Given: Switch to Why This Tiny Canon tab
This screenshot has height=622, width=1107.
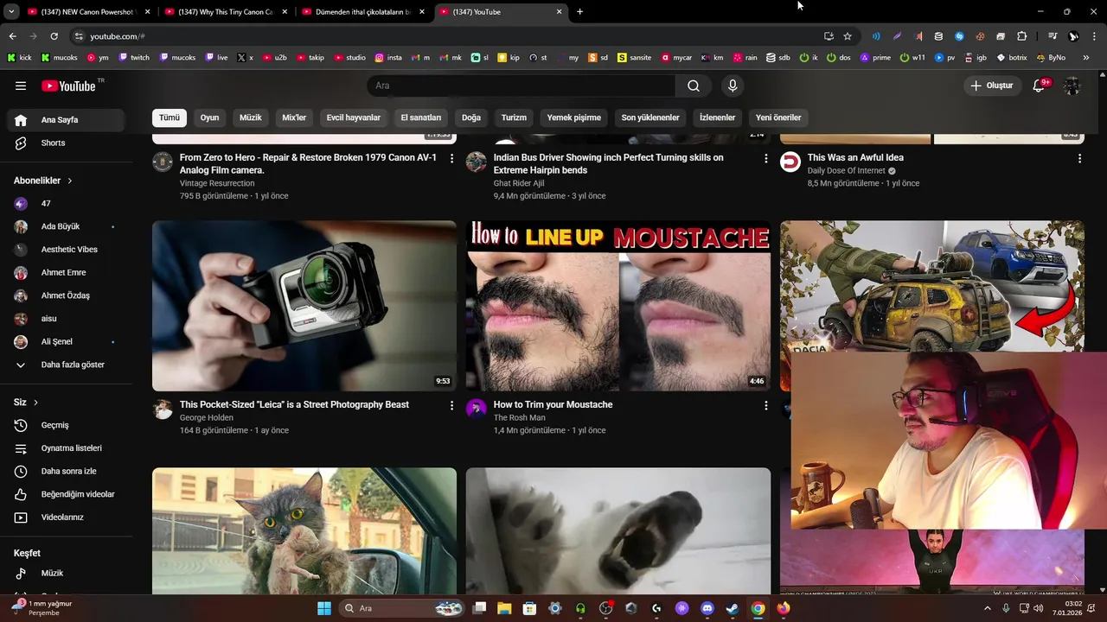Looking at the screenshot, I should [x=225, y=11].
